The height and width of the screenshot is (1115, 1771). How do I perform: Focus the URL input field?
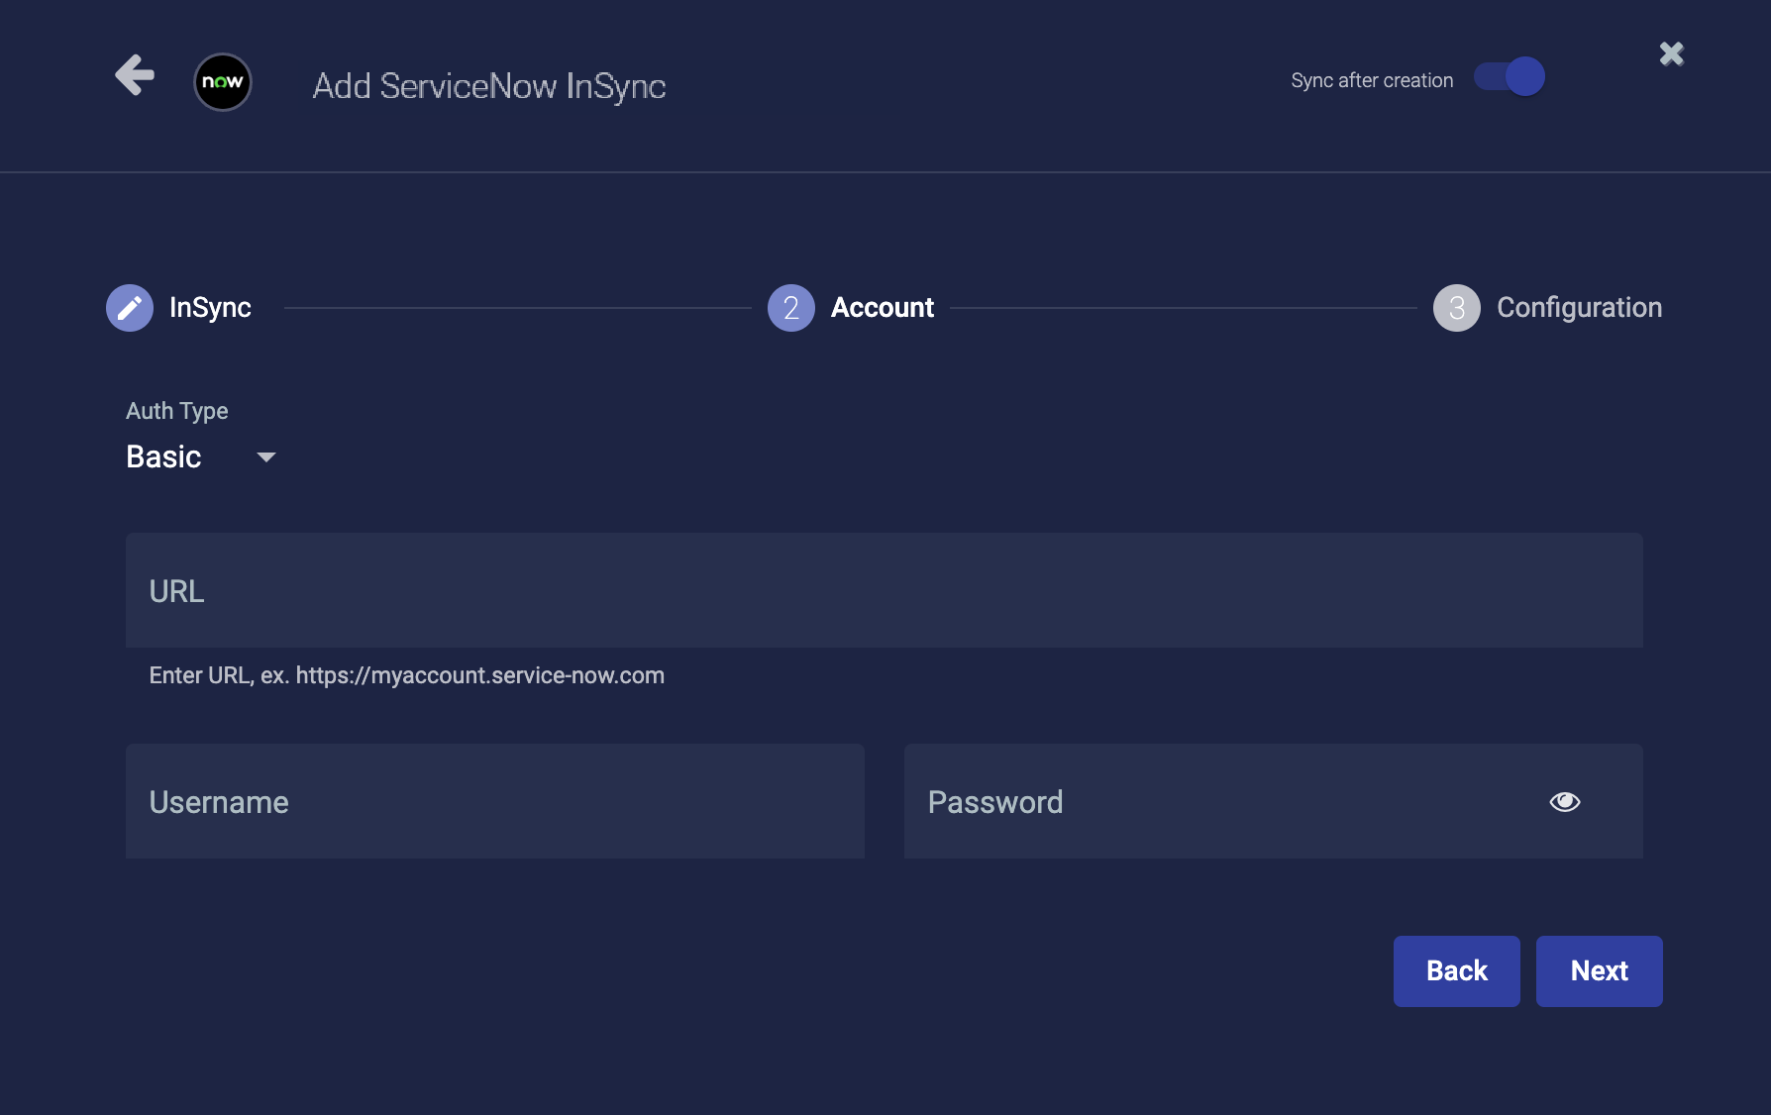tap(884, 591)
